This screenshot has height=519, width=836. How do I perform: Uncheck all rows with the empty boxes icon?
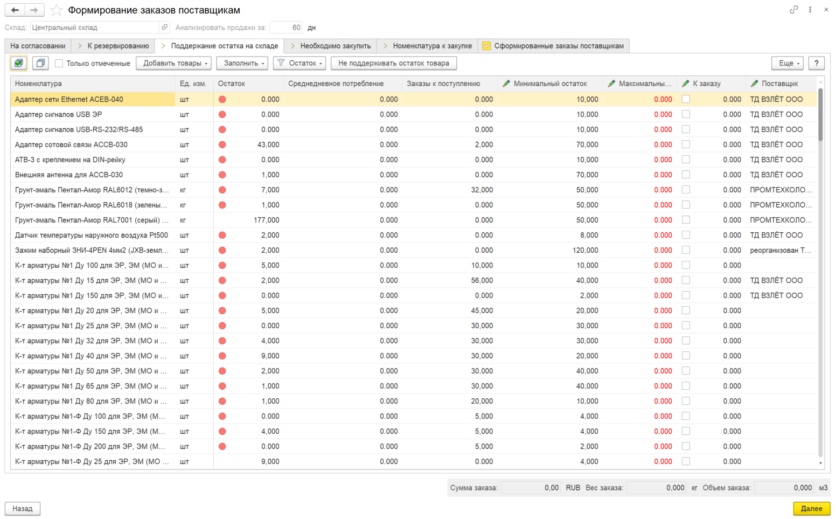pos(40,63)
